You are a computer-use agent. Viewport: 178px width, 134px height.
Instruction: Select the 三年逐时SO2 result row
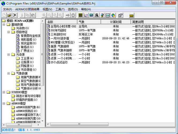pyautogui.click(x=110, y=34)
